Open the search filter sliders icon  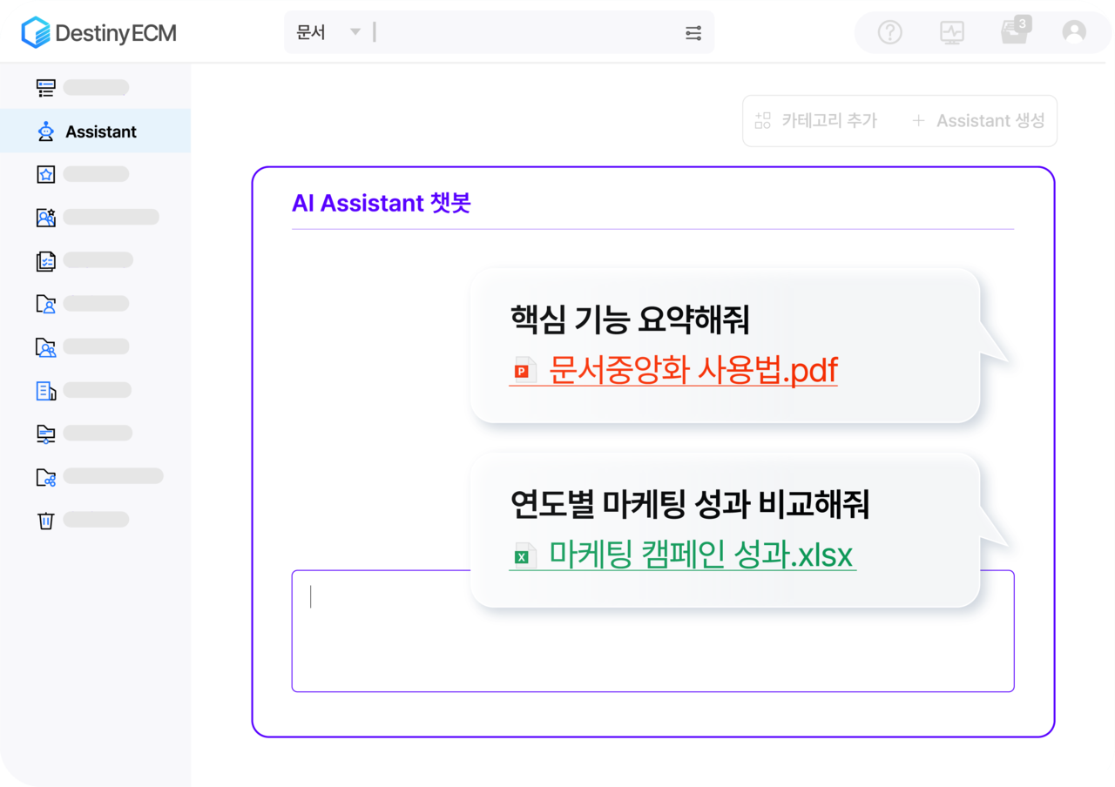click(x=693, y=31)
